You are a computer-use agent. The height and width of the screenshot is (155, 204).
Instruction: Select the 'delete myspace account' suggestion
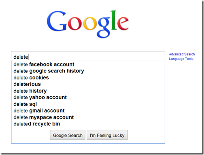click(88, 117)
